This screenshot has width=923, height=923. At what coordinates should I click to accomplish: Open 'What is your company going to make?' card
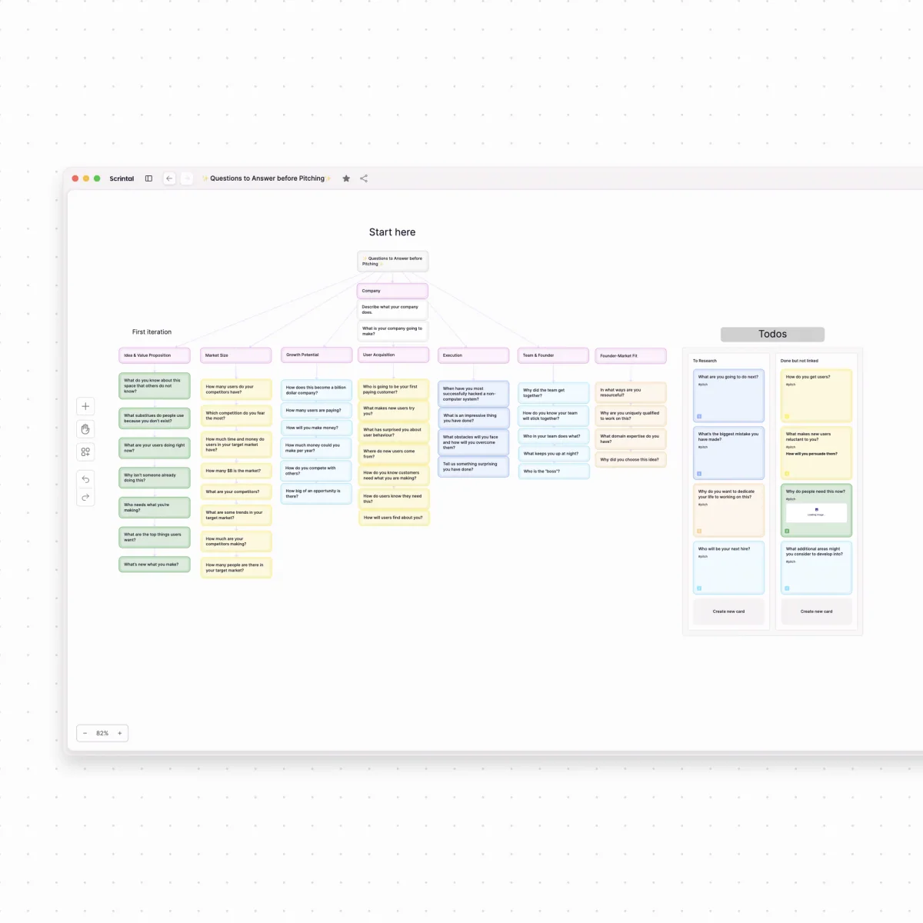click(392, 331)
